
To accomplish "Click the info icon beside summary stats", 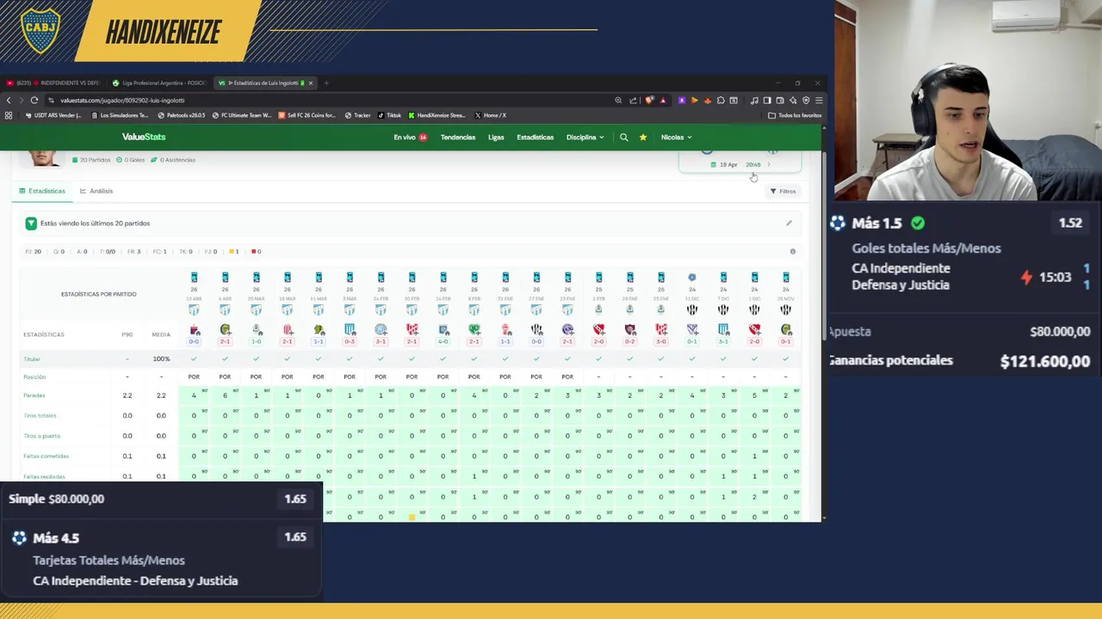I will click(793, 252).
